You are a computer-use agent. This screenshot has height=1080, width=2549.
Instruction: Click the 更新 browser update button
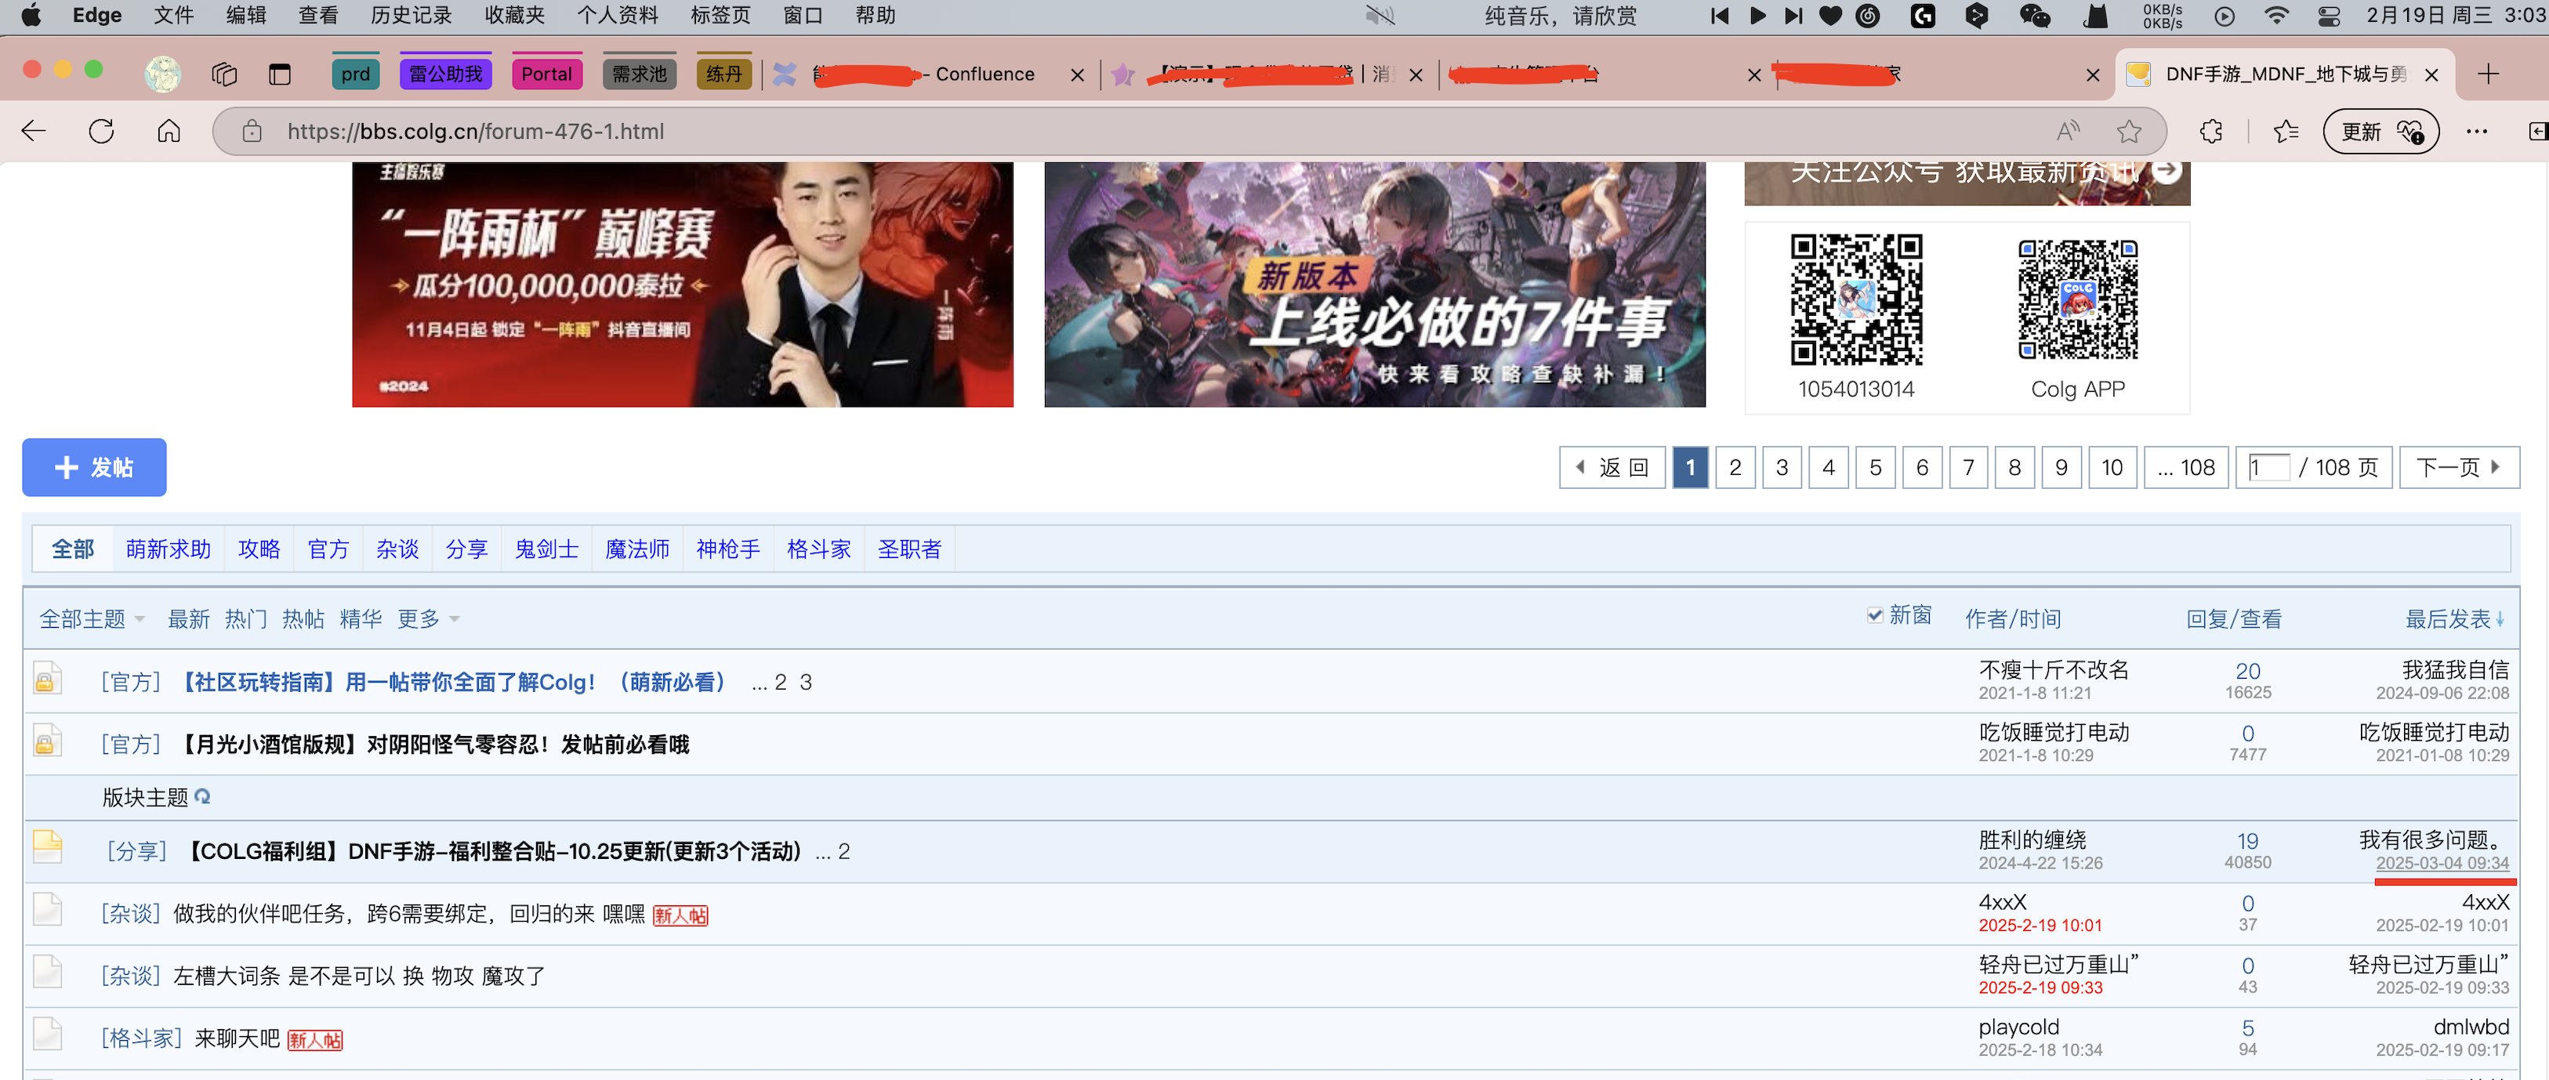(x=2380, y=132)
